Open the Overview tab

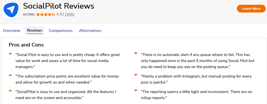tap(11, 31)
